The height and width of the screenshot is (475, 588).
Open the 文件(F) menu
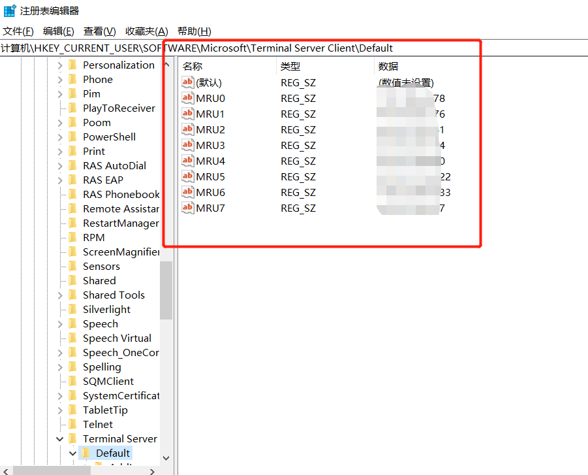click(18, 31)
